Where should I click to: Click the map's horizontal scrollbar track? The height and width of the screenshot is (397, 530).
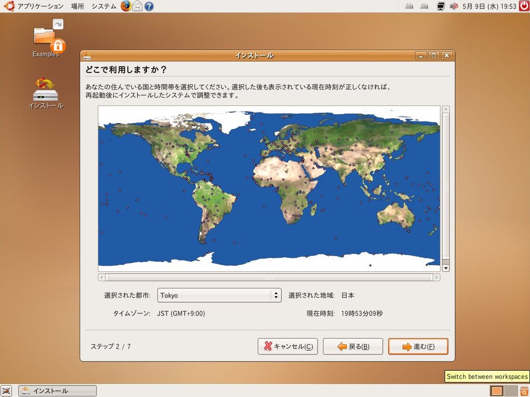[x=269, y=277]
